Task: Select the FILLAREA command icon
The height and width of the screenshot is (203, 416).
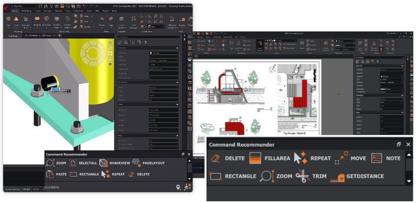Action: click(x=269, y=159)
